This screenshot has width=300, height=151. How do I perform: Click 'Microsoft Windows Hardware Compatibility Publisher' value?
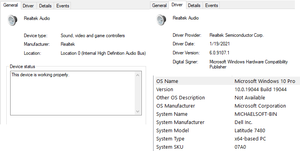[x=249, y=64]
